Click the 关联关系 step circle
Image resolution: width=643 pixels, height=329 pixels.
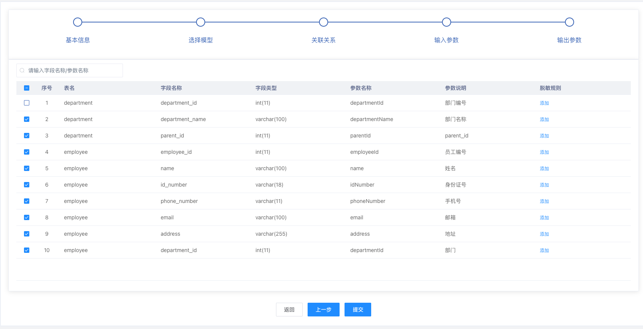pos(324,22)
